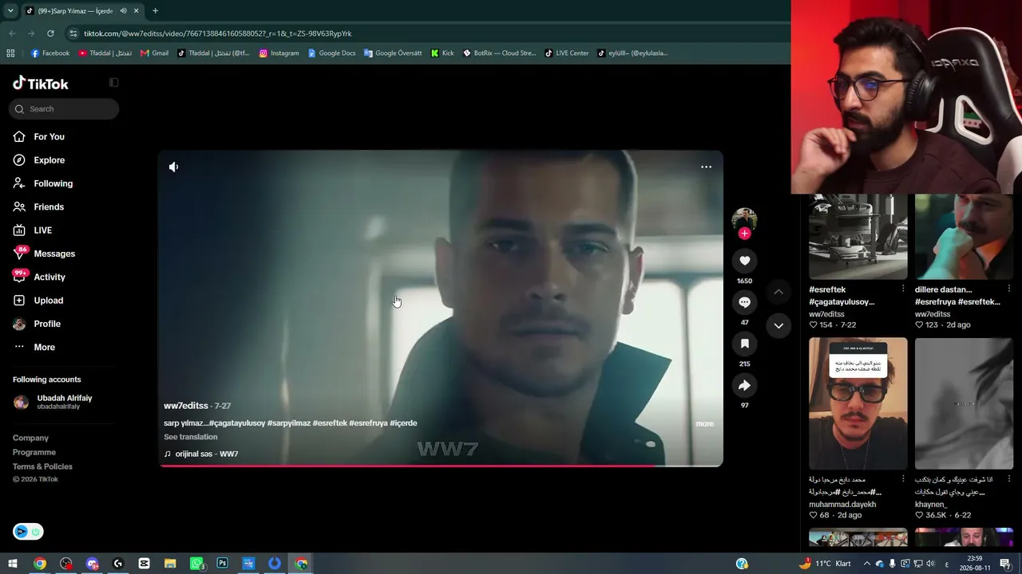Open options for the muhammad.dayekh video

(x=903, y=479)
